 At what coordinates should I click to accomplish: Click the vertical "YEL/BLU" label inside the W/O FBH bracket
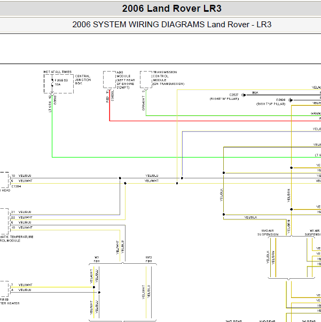(x=148, y=291)
